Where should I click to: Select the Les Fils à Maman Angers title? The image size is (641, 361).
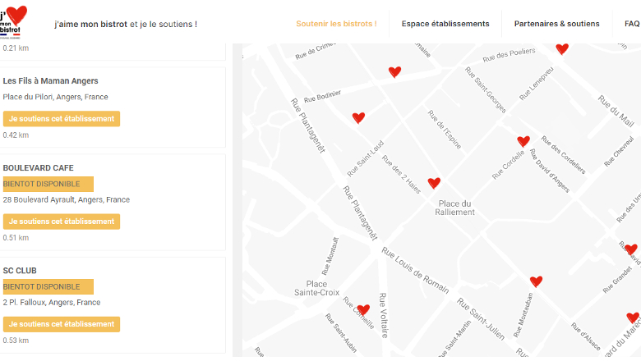pos(51,81)
